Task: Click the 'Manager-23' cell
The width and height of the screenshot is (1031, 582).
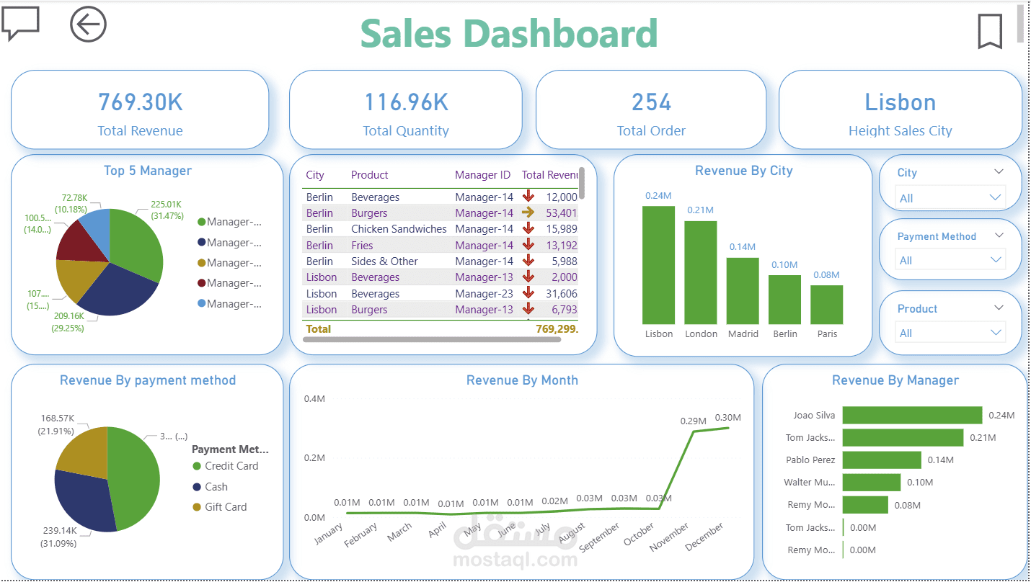Action: point(484,293)
